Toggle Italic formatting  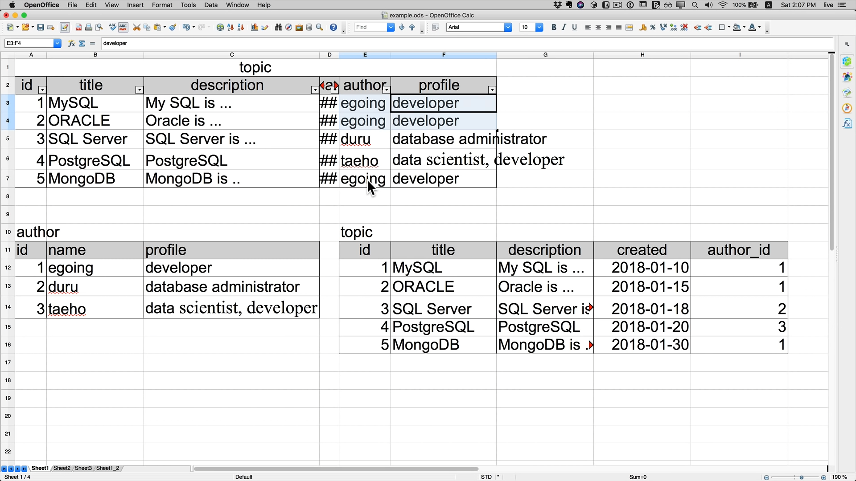[x=564, y=28]
